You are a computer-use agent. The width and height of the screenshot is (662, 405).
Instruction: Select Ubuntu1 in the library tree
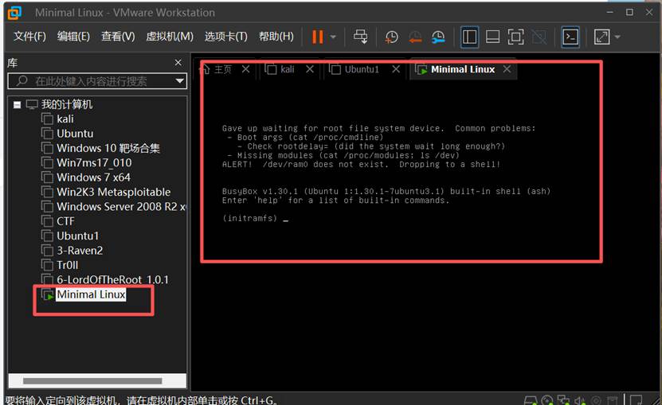(78, 236)
